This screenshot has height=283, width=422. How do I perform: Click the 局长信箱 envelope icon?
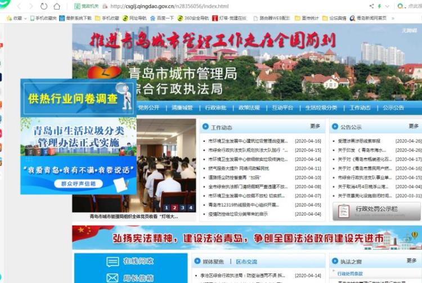(x=112, y=278)
